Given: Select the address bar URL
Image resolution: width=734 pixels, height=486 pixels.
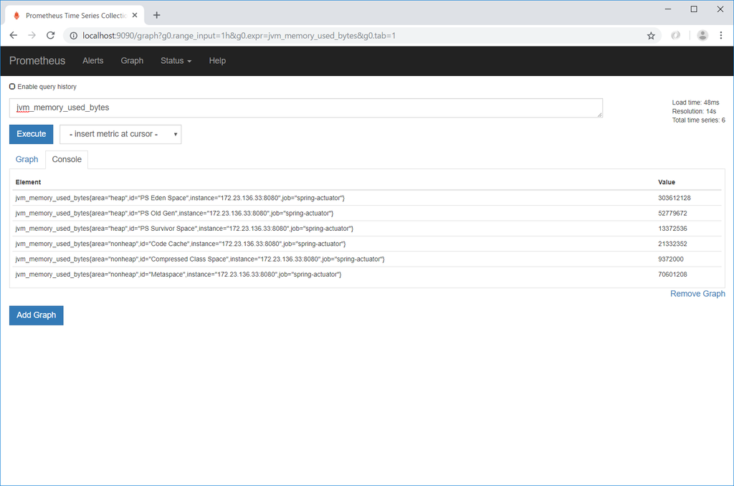Looking at the screenshot, I should (x=239, y=36).
